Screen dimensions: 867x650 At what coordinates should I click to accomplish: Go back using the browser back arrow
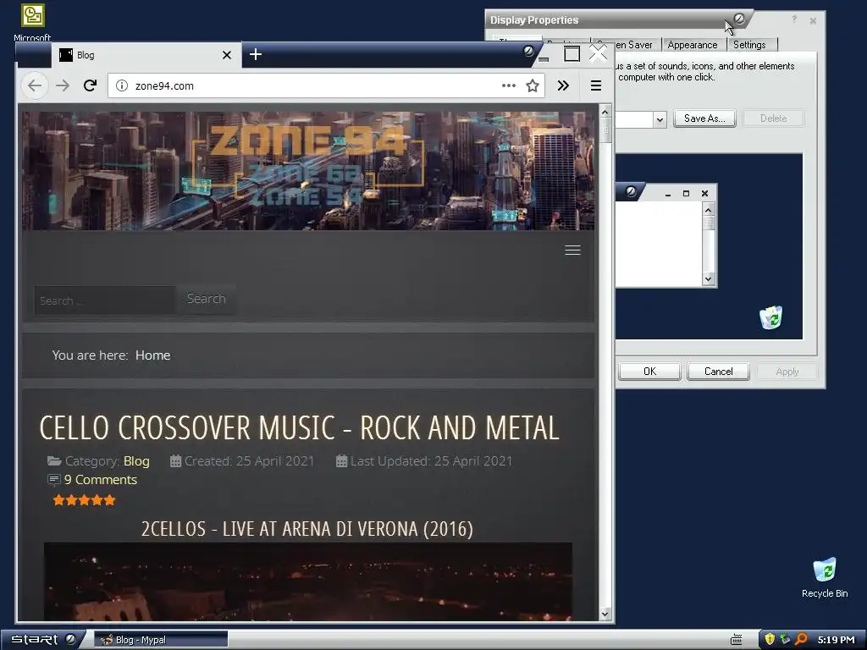point(35,85)
